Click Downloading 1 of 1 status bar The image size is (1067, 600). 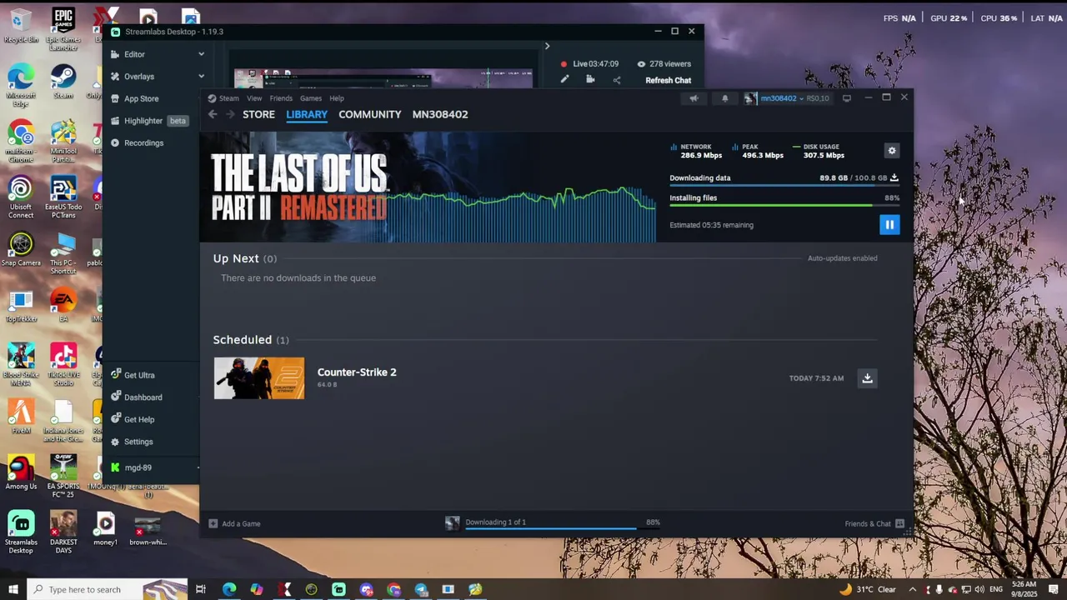coord(553,522)
